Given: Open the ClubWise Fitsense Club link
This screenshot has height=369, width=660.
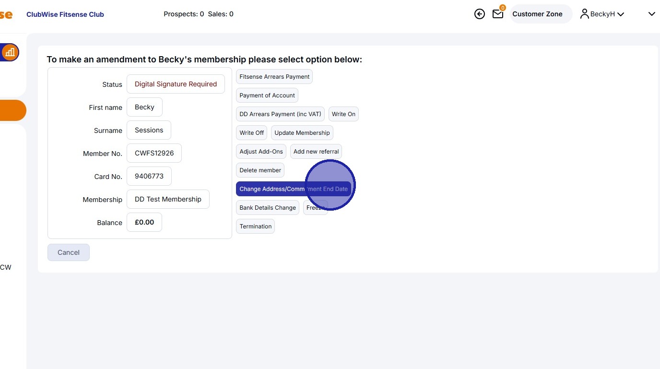Looking at the screenshot, I should click(x=65, y=14).
